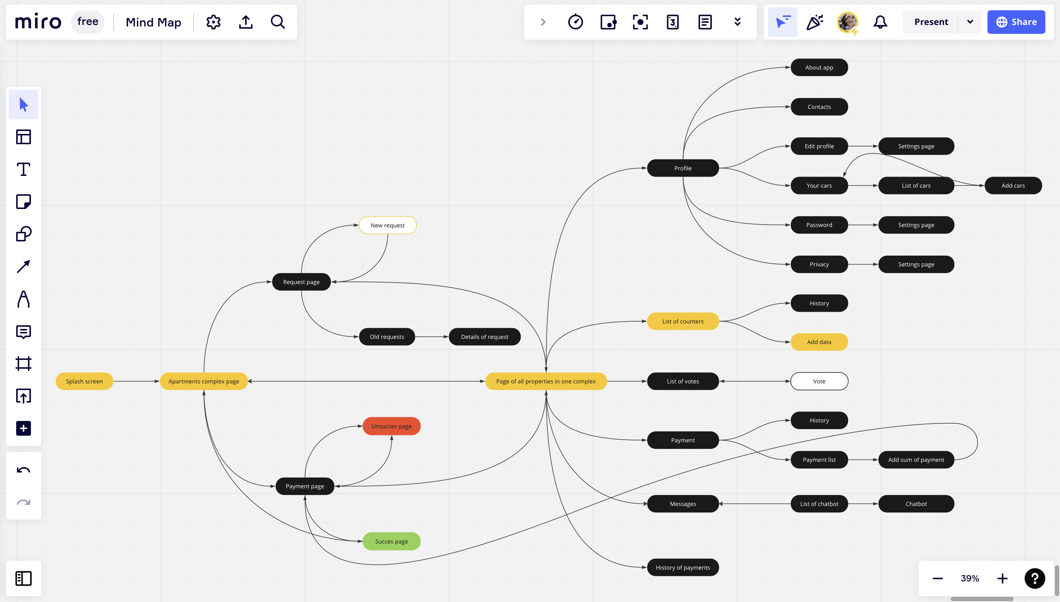Viewport: 1060px width, 602px height.
Task: Click the blue Share button
Action: (1016, 22)
